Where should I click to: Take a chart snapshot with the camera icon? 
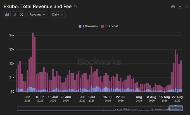click(x=173, y=6)
